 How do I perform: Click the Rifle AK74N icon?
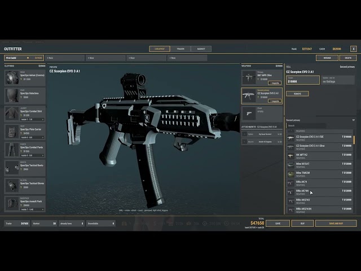pos(291,192)
